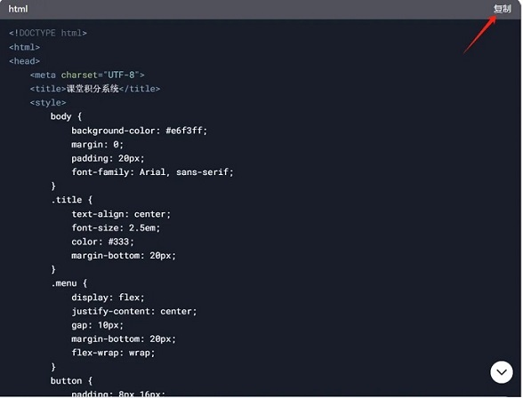Click the margin: 0 line
This screenshot has height=398, width=523.
click(97, 145)
